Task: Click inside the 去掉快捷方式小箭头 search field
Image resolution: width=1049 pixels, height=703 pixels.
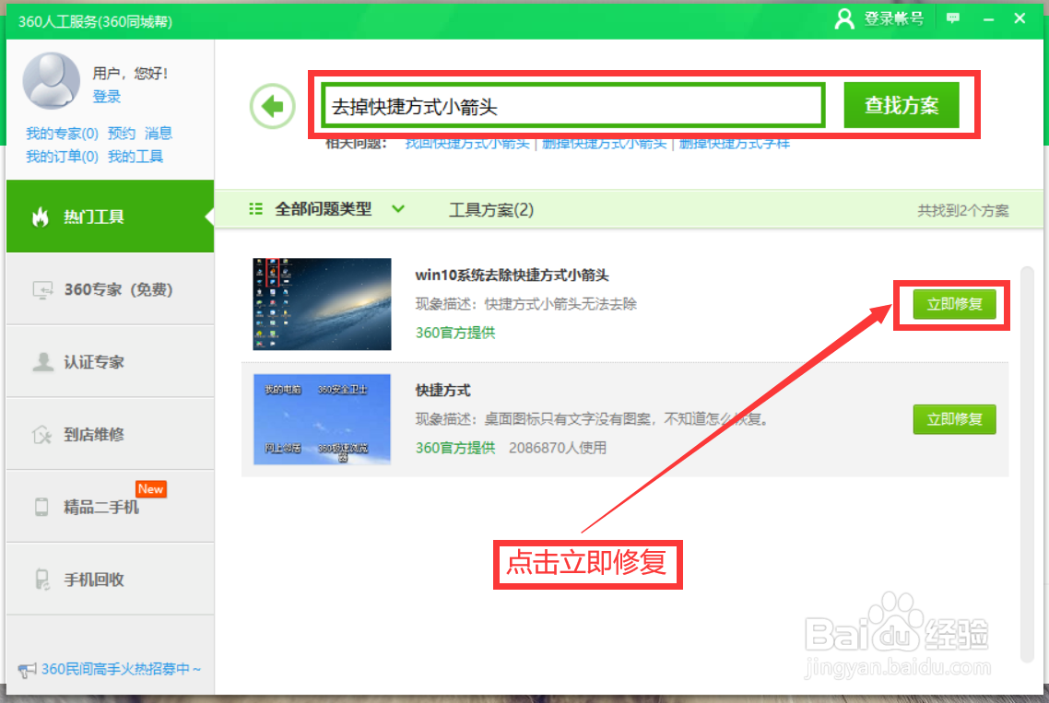Action: pyautogui.click(x=572, y=105)
